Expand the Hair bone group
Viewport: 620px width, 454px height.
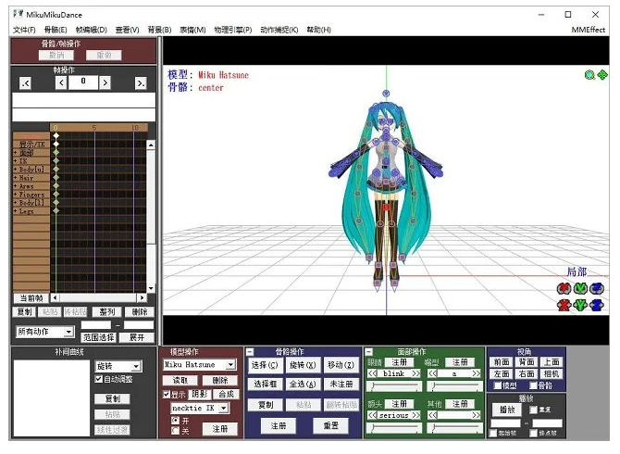pos(16,178)
